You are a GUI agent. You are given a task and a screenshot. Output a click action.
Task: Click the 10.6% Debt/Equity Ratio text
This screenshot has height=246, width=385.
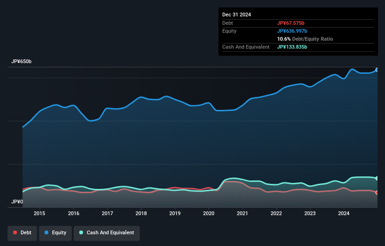[x=305, y=39]
